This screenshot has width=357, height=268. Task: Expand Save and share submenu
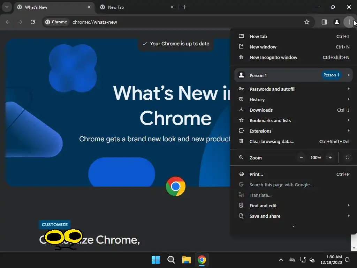point(294,216)
